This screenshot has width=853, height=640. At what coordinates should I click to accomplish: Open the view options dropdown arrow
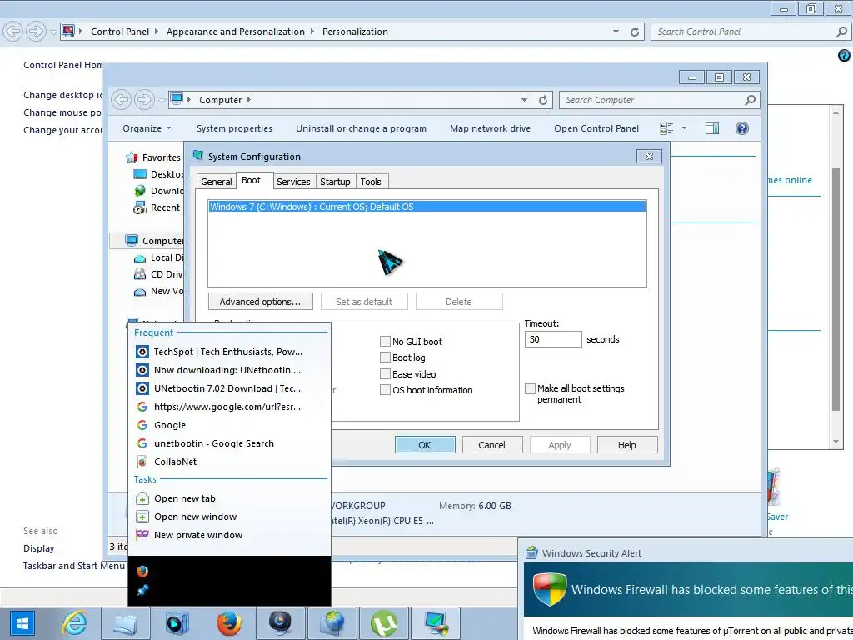[685, 128]
